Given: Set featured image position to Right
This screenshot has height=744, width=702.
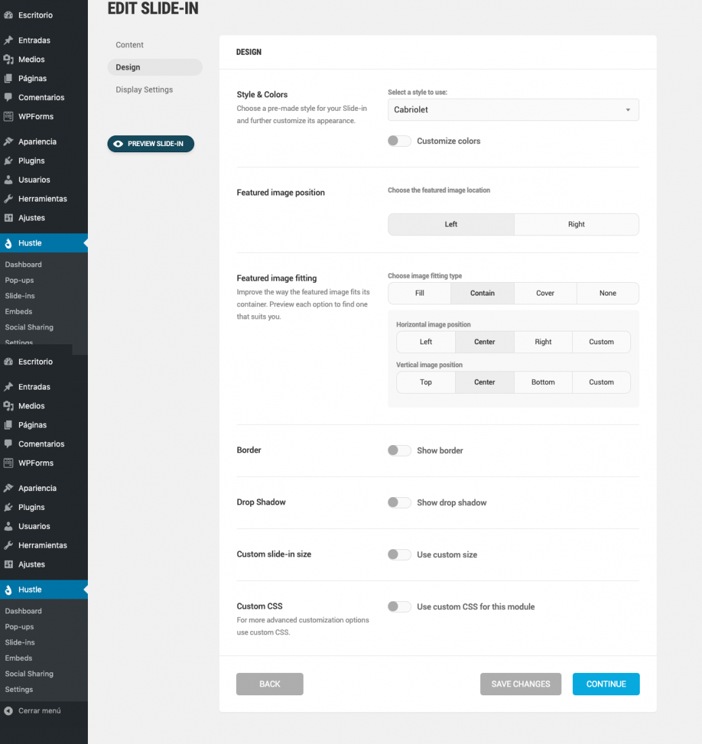Looking at the screenshot, I should (x=576, y=224).
